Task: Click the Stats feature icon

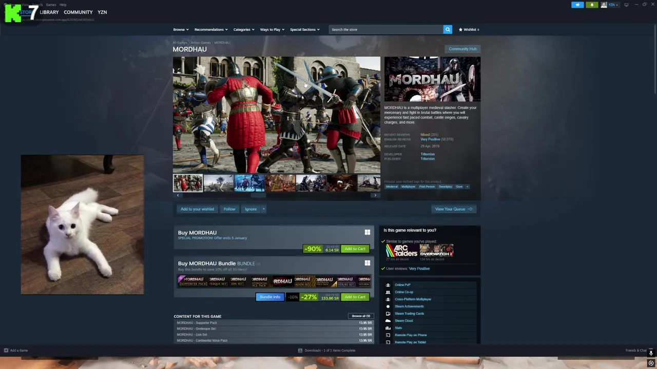Action: pos(388,328)
